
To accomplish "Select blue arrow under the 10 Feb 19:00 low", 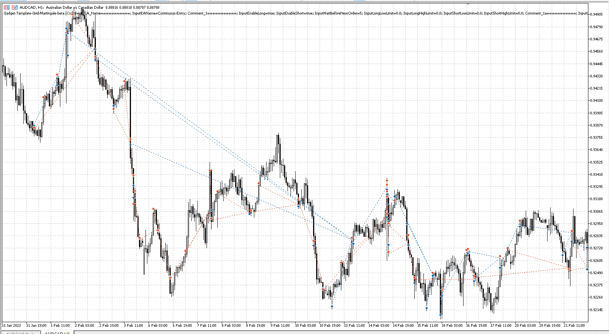I will (332, 306).
